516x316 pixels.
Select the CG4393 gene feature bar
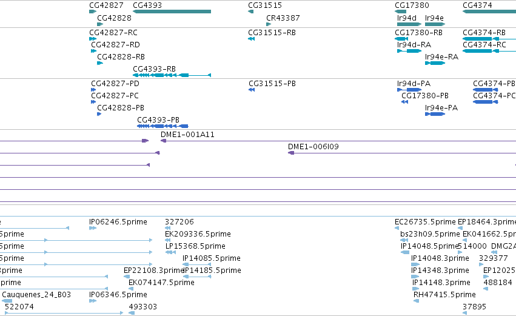[x=172, y=12]
